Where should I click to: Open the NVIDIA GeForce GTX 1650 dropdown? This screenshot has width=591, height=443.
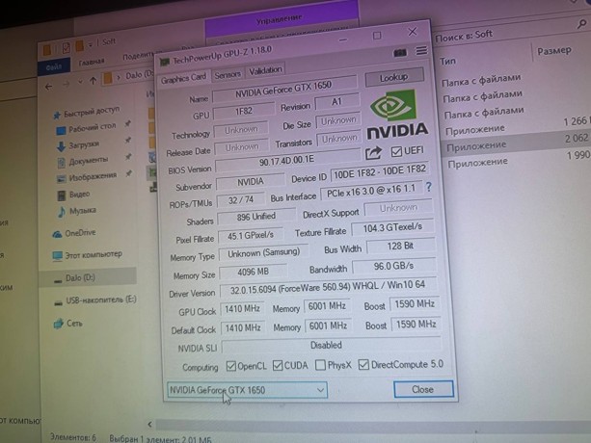coord(247,390)
